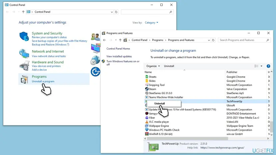Viewport: 276px width, 155px height.
Task: Select the TechPowerUp publisher row
Action: click(207, 101)
